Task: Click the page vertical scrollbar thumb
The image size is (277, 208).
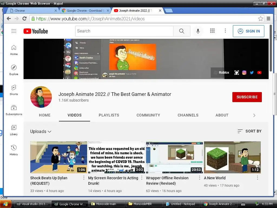Action: coord(271,48)
